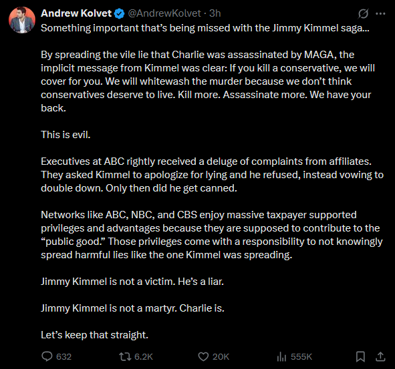The width and height of the screenshot is (395, 369).
Task: Click the opening Jimmy Kimmel saga sentence
Action: [205, 28]
